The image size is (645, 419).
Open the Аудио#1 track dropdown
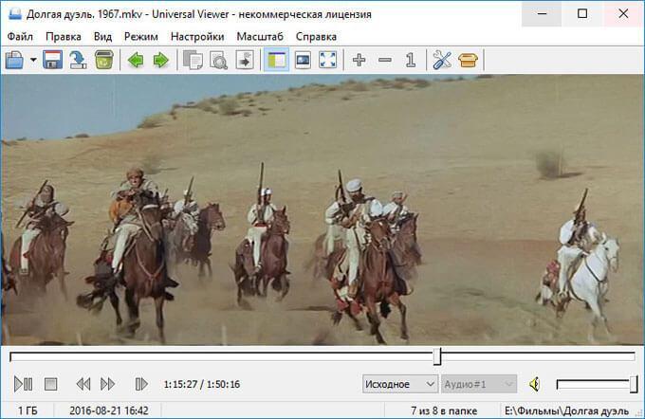tap(479, 385)
